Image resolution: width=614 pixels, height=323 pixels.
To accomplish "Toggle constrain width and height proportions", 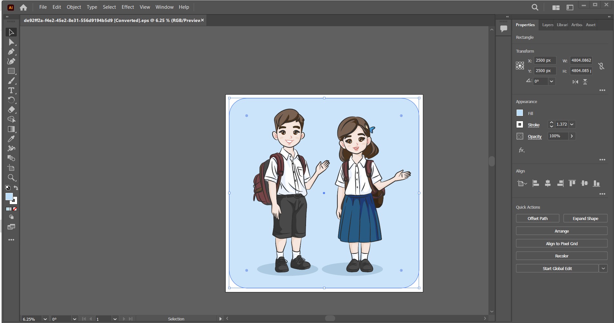I will [x=601, y=66].
